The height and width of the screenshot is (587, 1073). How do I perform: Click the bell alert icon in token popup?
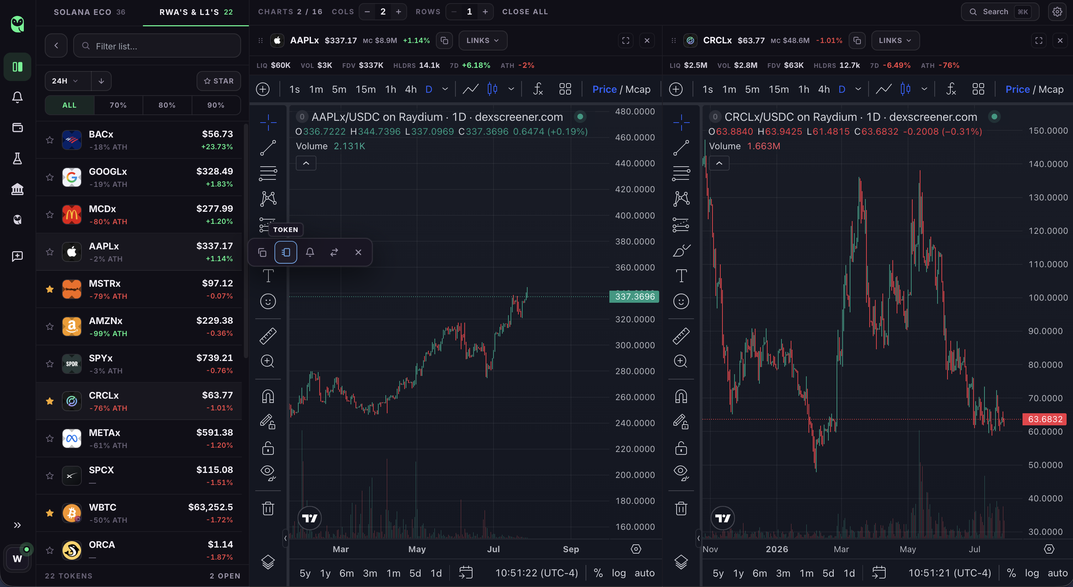pos(310,252)
